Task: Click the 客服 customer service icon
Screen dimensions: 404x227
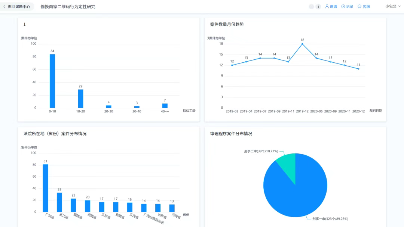Action: point(359,6)
